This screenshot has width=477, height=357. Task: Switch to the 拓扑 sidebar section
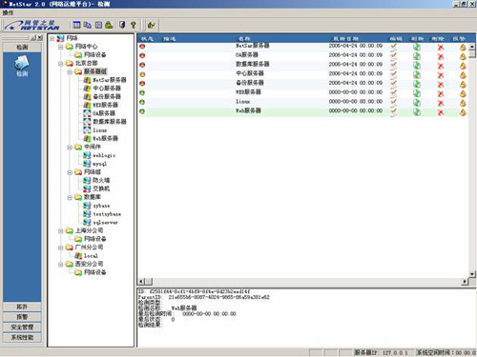(x=22, y=307)
